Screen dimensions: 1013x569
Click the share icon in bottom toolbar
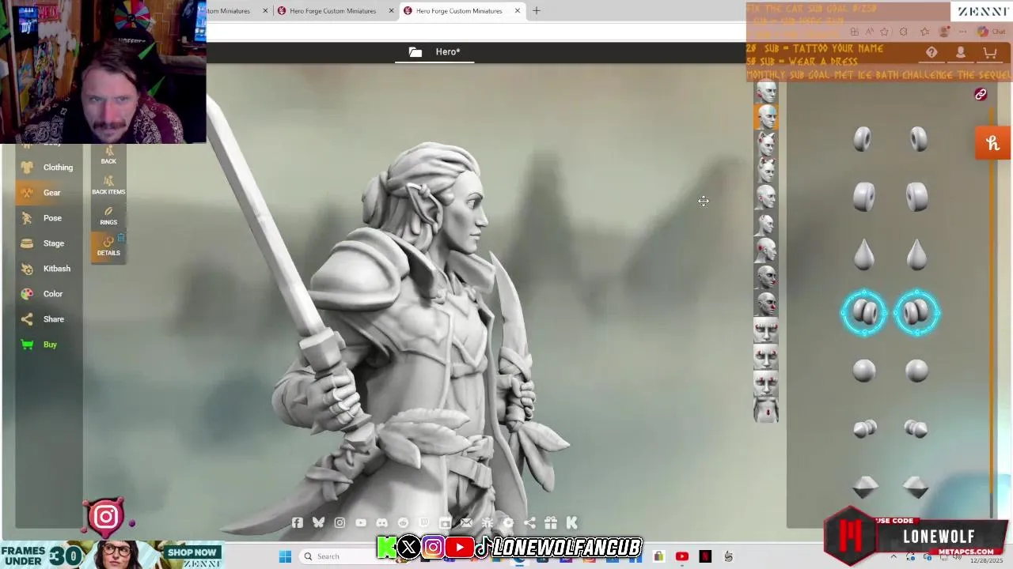click(x=529, y=523)
